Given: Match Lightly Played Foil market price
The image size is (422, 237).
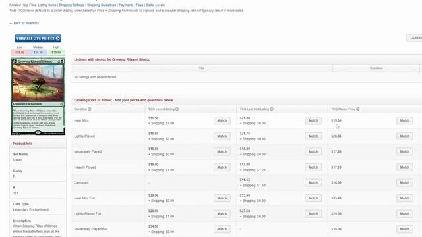Looking at the screenshot, I should [404, 213].
